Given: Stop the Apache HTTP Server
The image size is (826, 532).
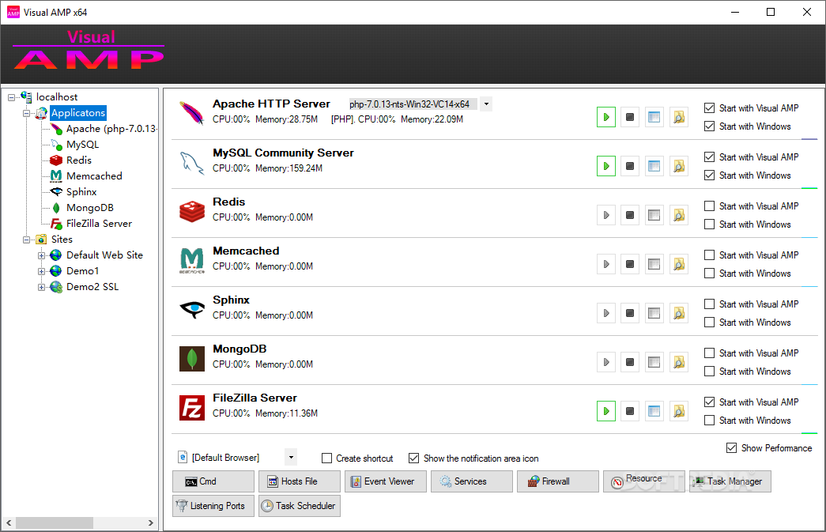Looking at the screenshot, I should point(629,117).
